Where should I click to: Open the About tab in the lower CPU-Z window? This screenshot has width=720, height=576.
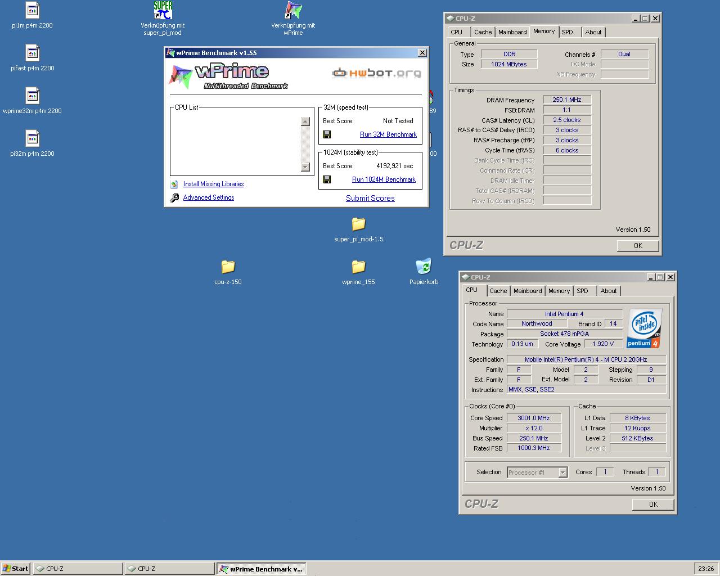coord(609,291)
